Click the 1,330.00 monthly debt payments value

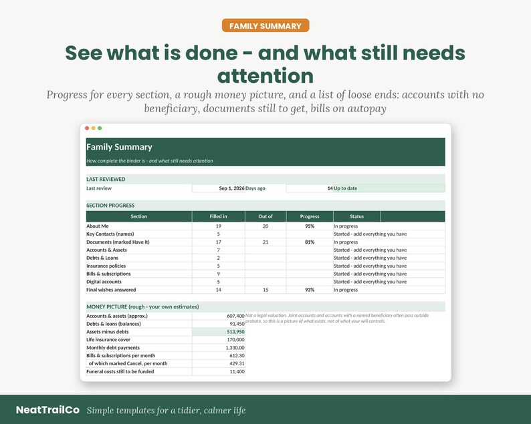[x=219, y=348]
